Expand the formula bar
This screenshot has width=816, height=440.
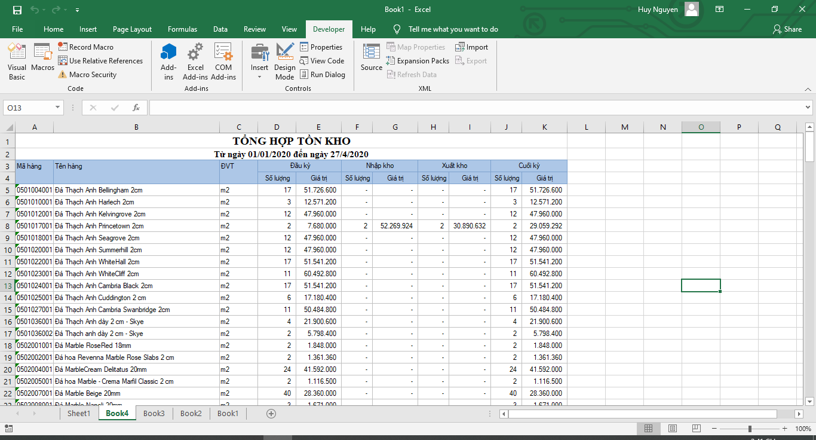click(x=808, y=108)
